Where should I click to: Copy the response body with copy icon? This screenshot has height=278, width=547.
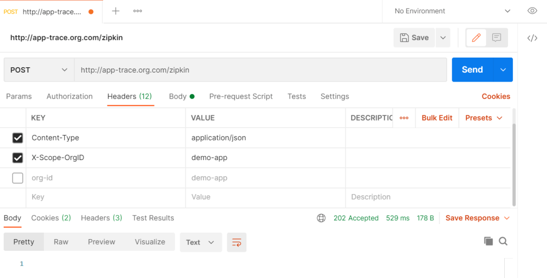[488, 242]
